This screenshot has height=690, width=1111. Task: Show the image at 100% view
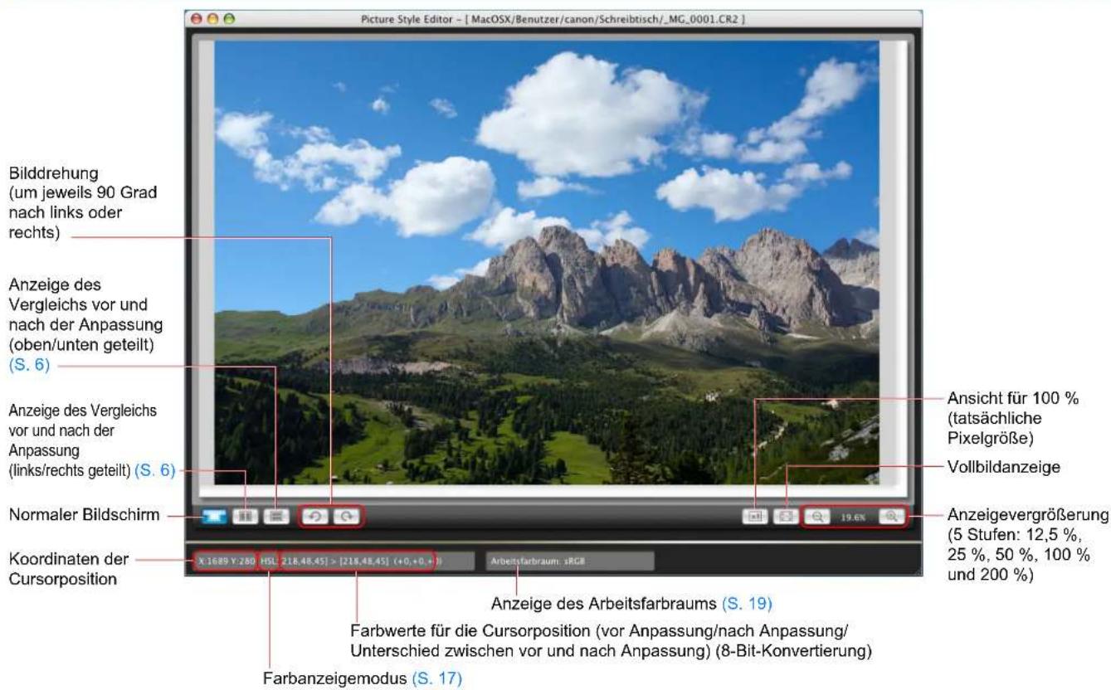click(x=755, y=516)
